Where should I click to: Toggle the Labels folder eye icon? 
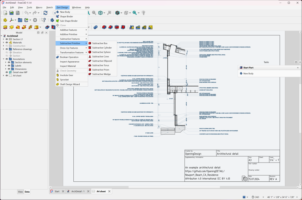pyautogui.click(x=9, y=66)
